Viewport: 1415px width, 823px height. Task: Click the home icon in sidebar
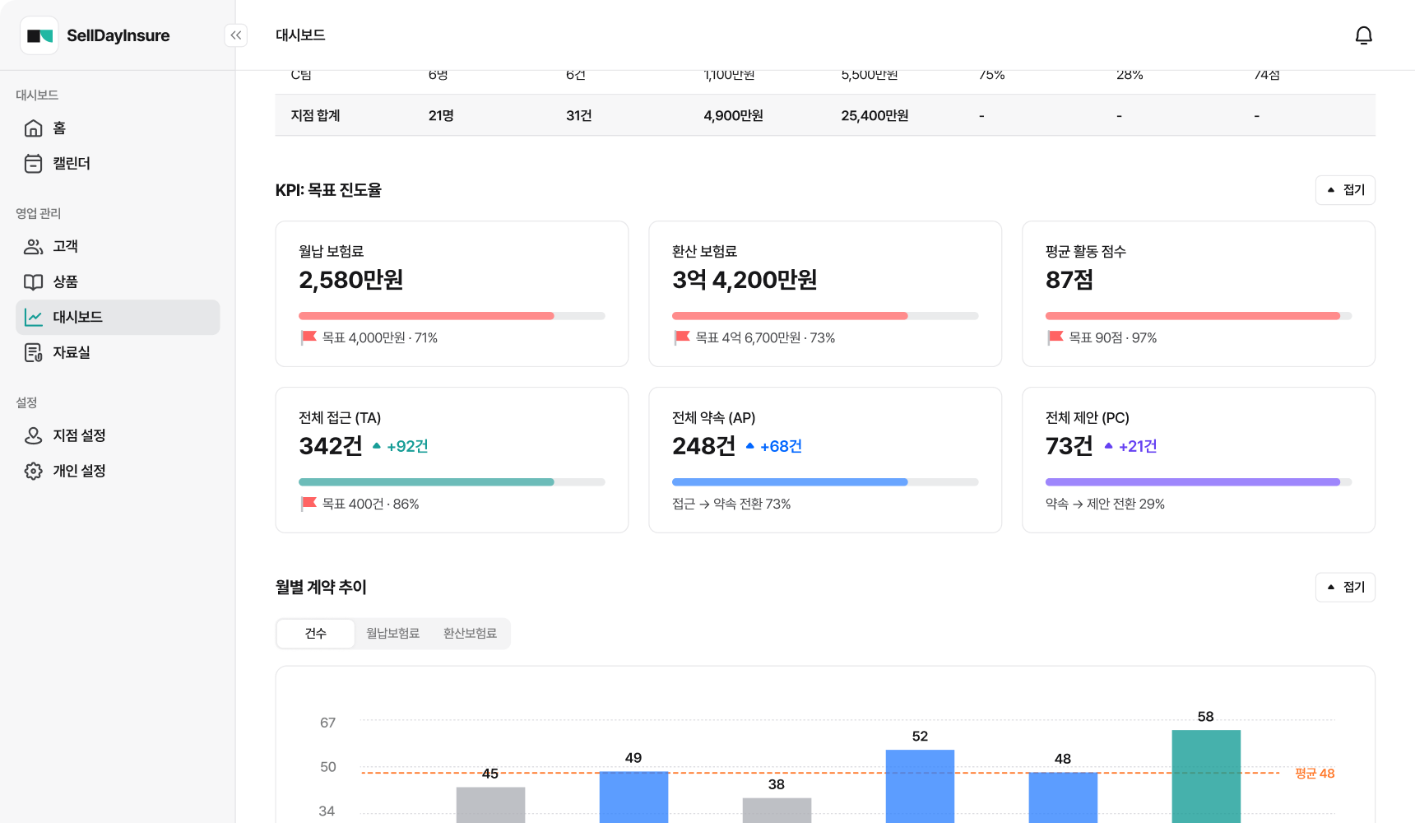point(34,128)
